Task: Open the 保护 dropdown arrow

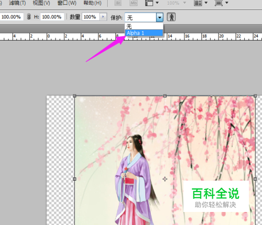Action: (160, 17)
